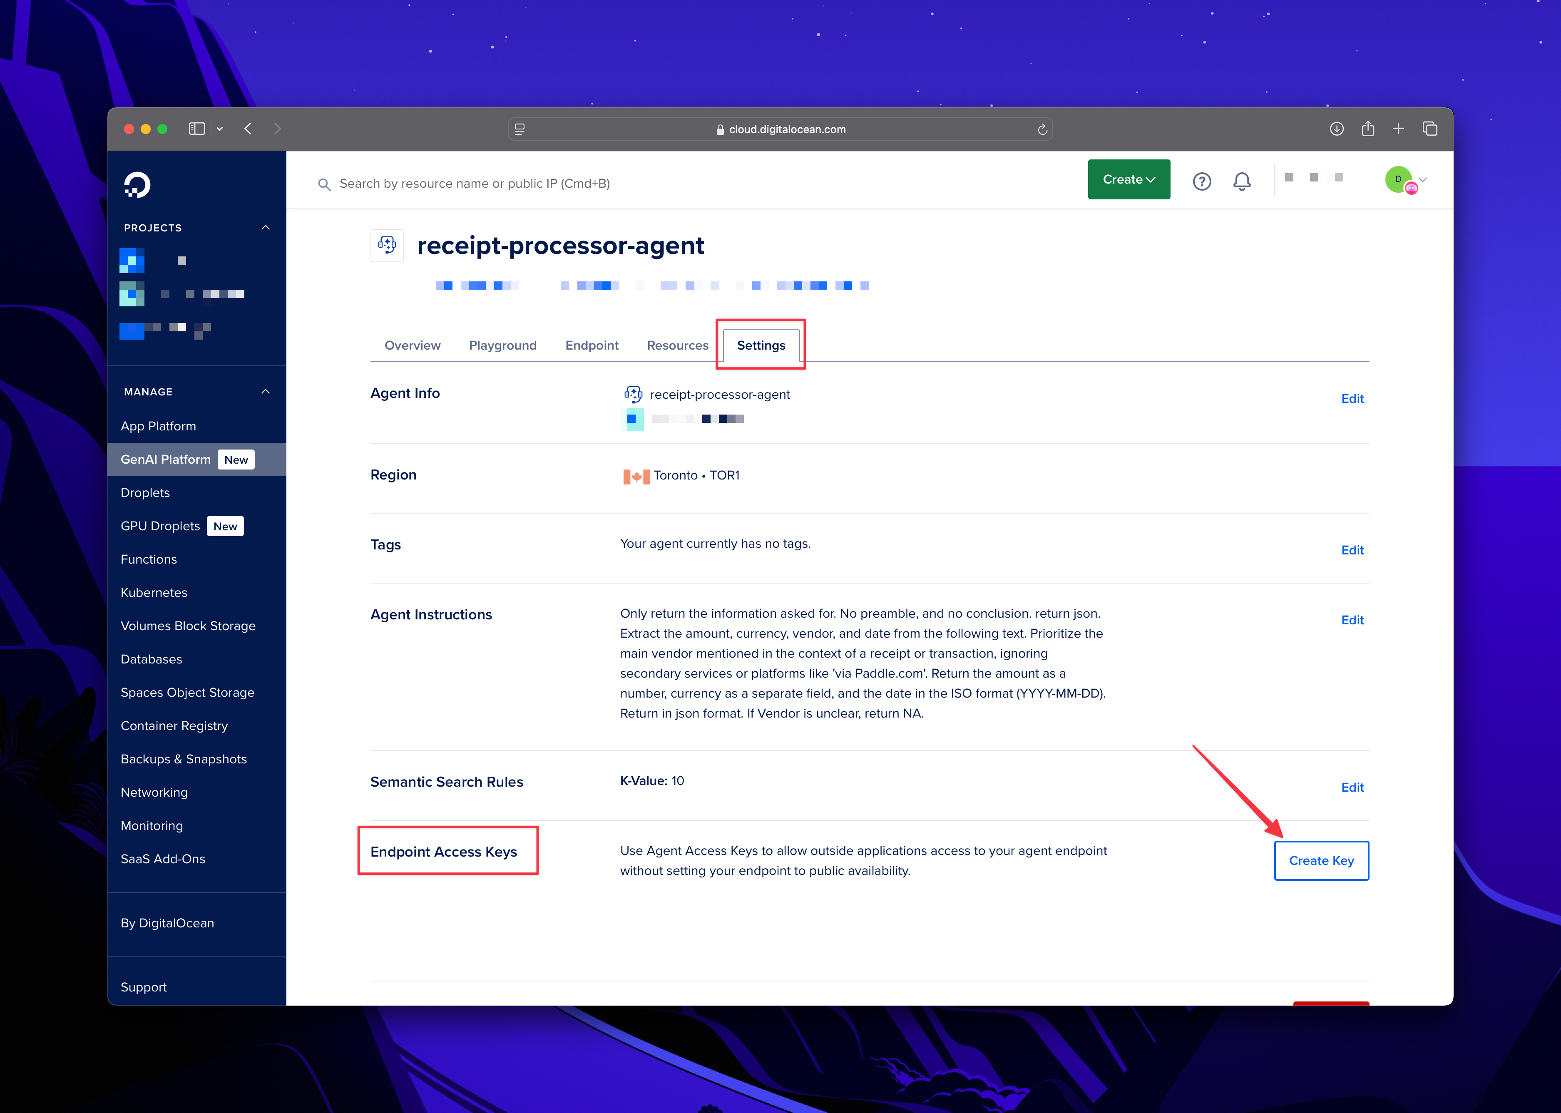Click the search magnifier icon

pos(324,184)
